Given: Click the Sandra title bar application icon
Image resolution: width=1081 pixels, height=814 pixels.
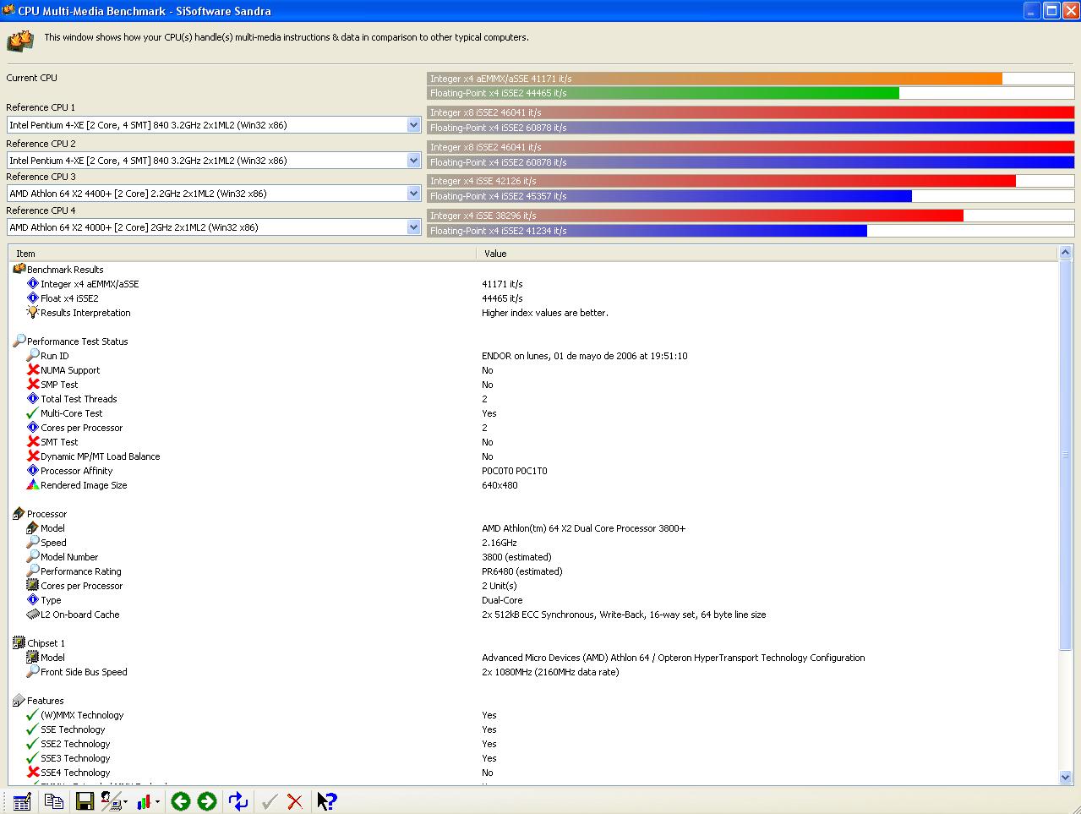Looking at the screenshot, I should pyautogui.click(x=8, y=11).
